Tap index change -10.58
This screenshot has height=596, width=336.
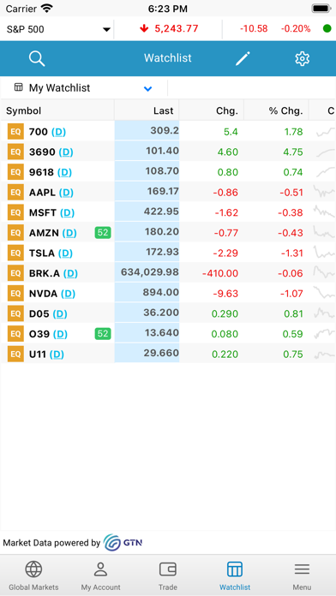(254, 28)
